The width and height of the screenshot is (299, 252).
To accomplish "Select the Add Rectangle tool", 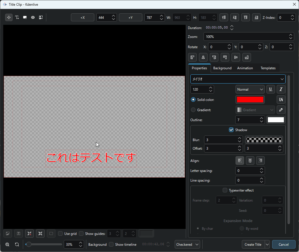I will (25, 18).
